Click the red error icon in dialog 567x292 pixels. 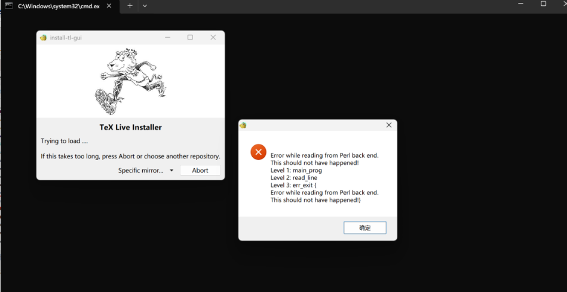(258, 152)
